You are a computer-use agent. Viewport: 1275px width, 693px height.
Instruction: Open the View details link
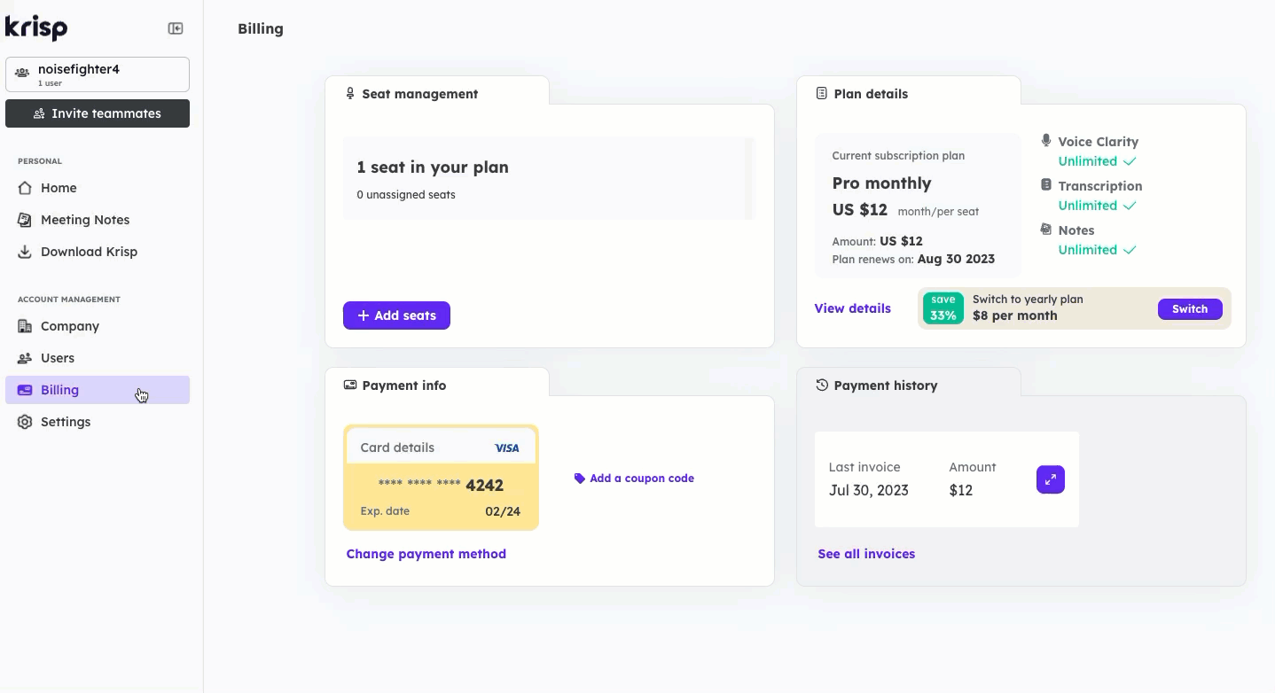coord(853,308)
